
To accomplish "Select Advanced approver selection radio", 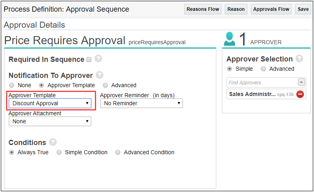I will [x=263, y=69].
